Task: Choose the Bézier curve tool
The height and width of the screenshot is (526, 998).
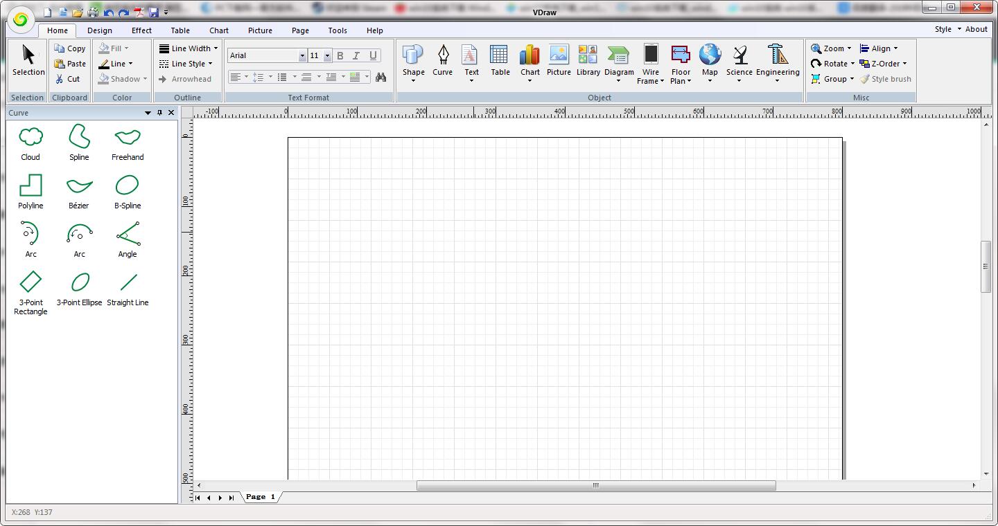Action: tap(79, 191)
